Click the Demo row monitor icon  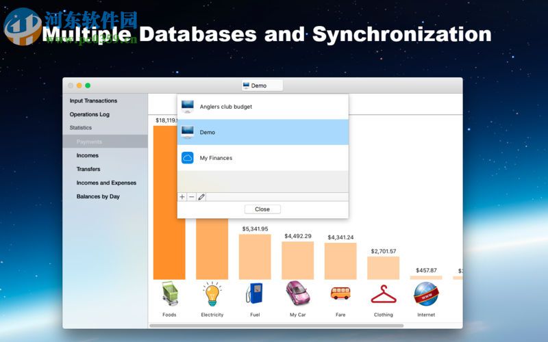click(x=188, y=132)
